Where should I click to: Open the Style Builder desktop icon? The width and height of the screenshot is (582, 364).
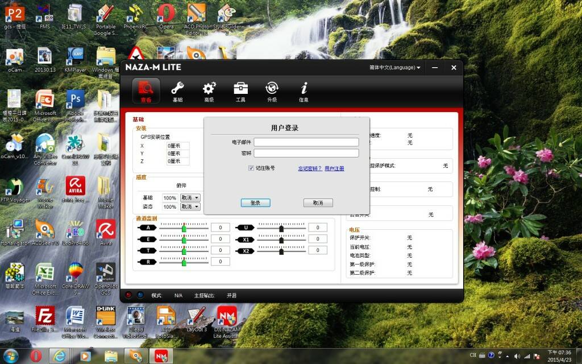227,19
